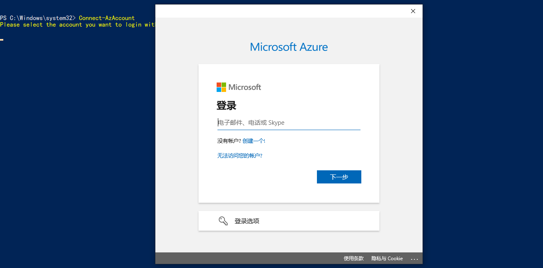Click the key icon beside 登录选项
Screen dimensions: 543x268
(x=223, y=221)
